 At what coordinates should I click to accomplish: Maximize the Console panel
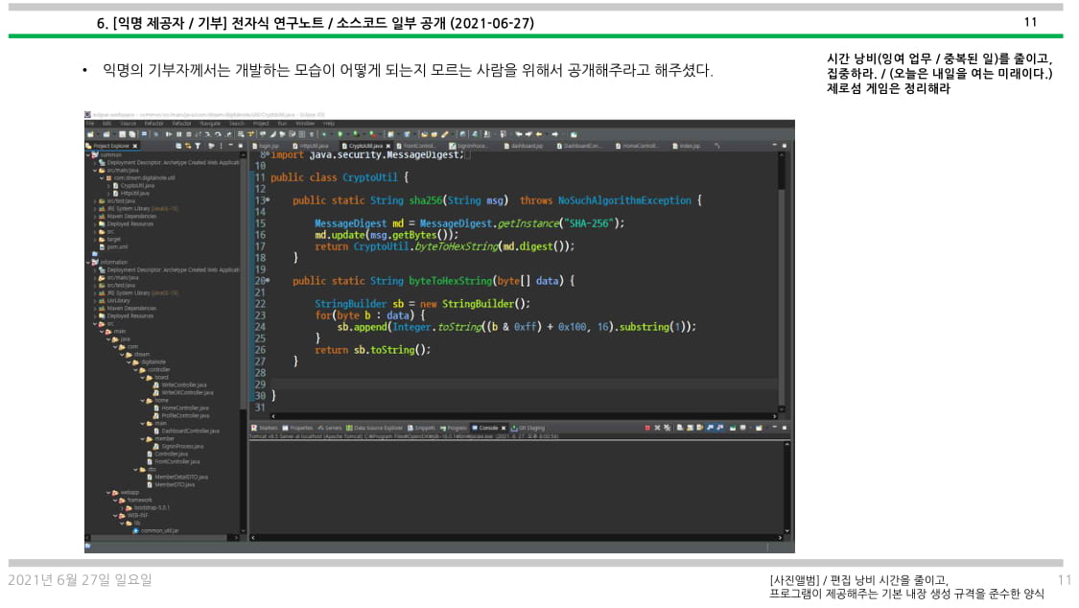click(785, 428)
